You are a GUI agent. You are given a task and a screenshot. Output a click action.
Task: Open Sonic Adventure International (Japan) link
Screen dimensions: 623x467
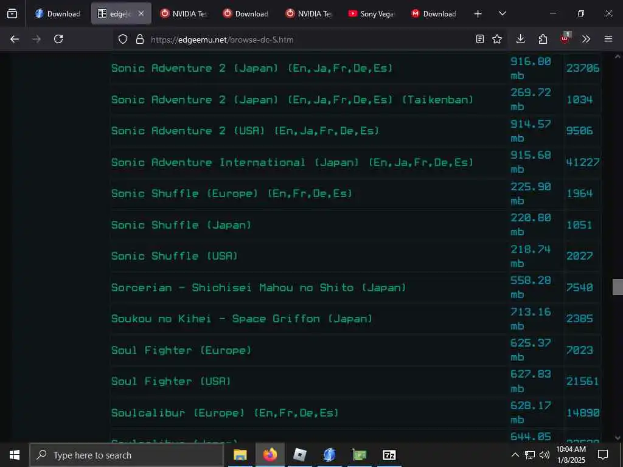[293, 162]
